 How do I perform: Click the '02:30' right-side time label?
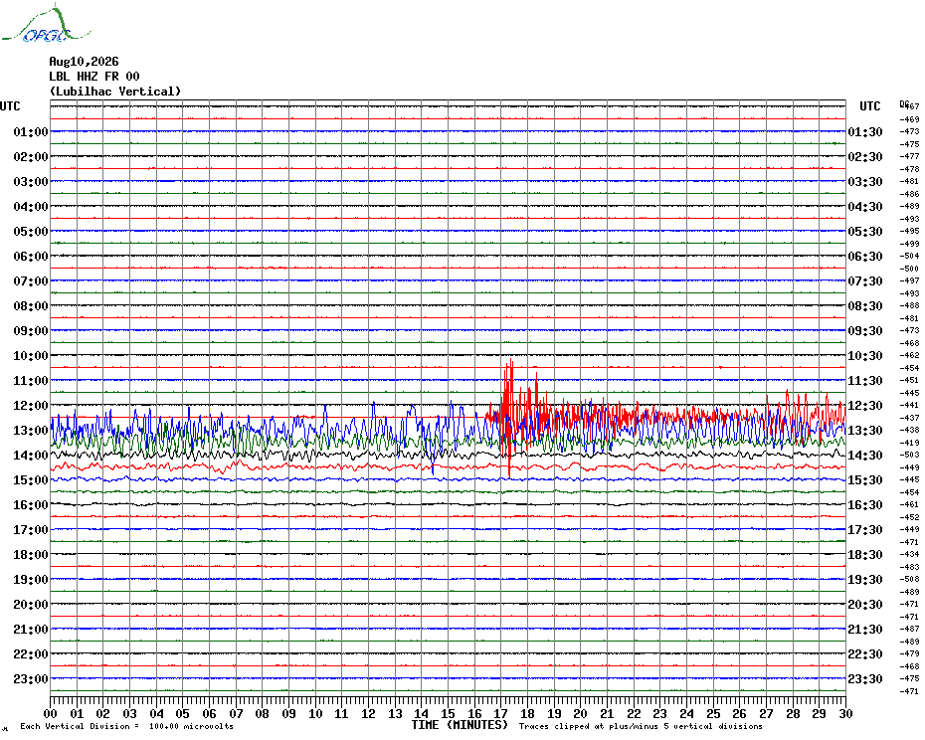click(x=865, y=157)
